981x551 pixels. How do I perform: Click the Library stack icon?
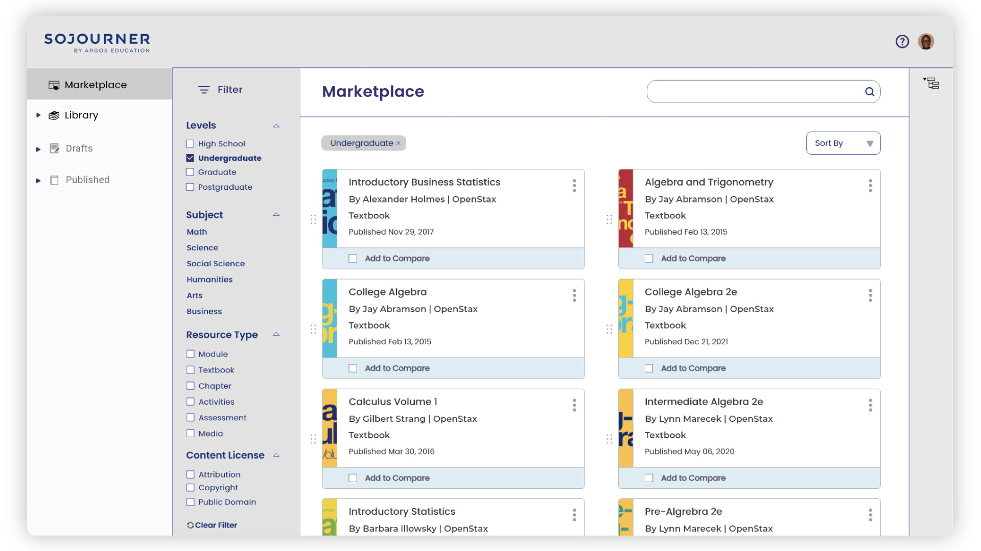[54, 115]
